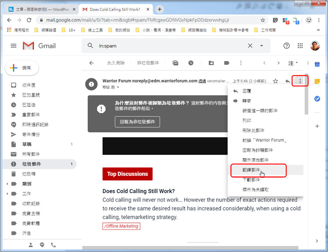Viewport: 328px width, 252px height.
Task: Click the Move to folder icon
Action: coord(211,63)
